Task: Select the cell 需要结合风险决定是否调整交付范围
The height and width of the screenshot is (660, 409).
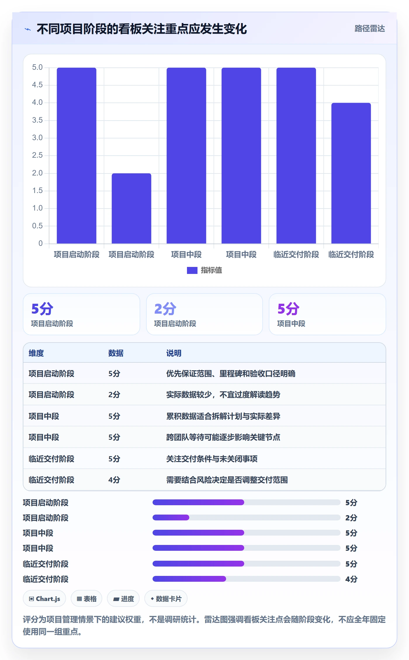Action: [x=227, y=480]
